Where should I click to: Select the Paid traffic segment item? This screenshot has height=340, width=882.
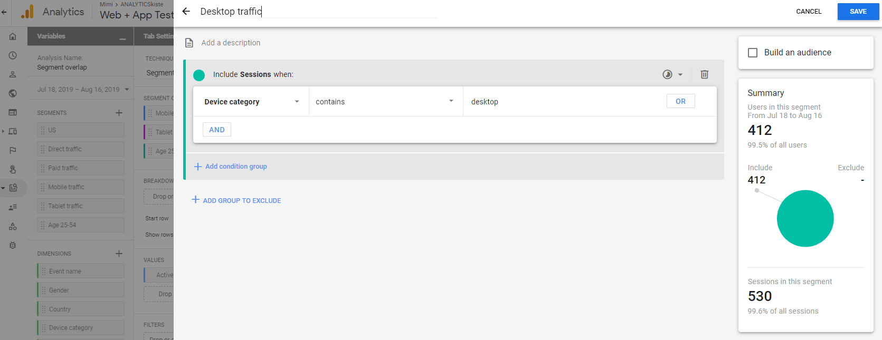click(x=81, y=168)
